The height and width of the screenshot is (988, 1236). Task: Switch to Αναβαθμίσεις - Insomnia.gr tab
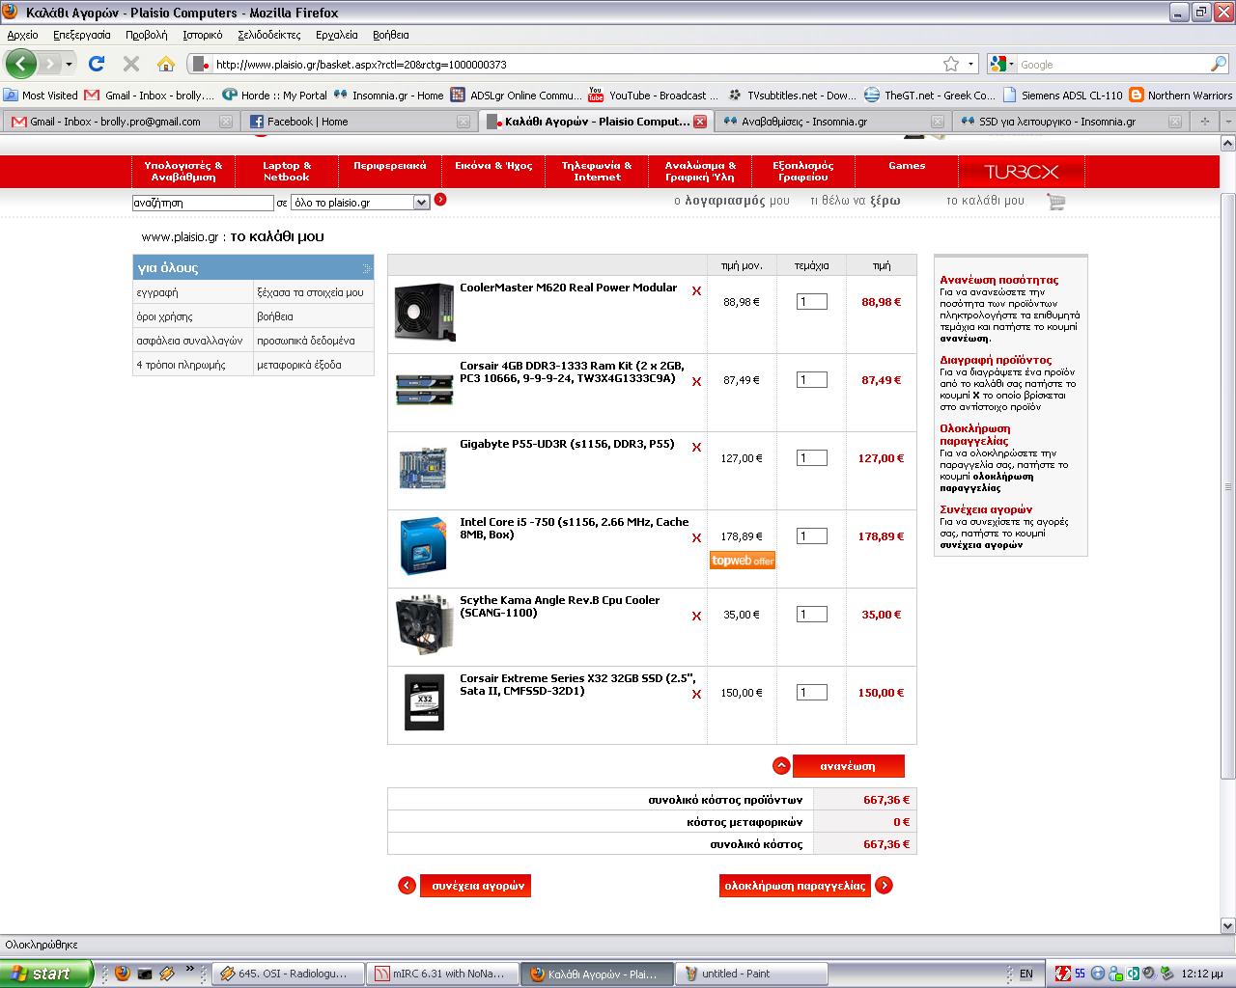pos(832,122)
